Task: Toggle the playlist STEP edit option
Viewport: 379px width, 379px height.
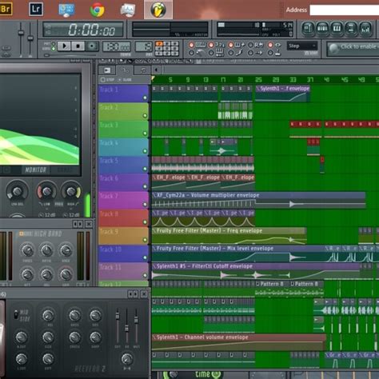Action: point(107,80)
